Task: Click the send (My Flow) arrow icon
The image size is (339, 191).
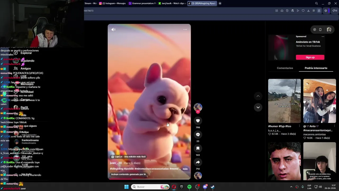Action: pos(298,11)
